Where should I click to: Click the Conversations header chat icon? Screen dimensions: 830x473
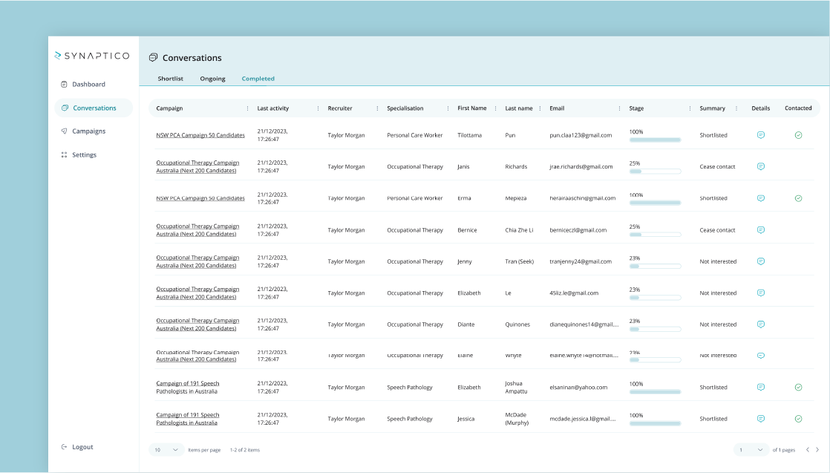coord(153,57)
